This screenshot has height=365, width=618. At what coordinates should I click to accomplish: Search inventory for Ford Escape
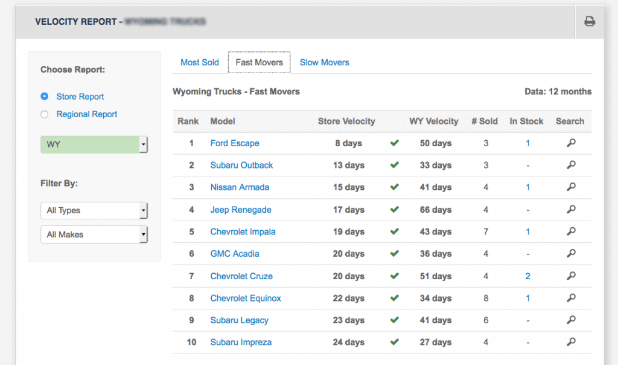(x=571, y=143)
